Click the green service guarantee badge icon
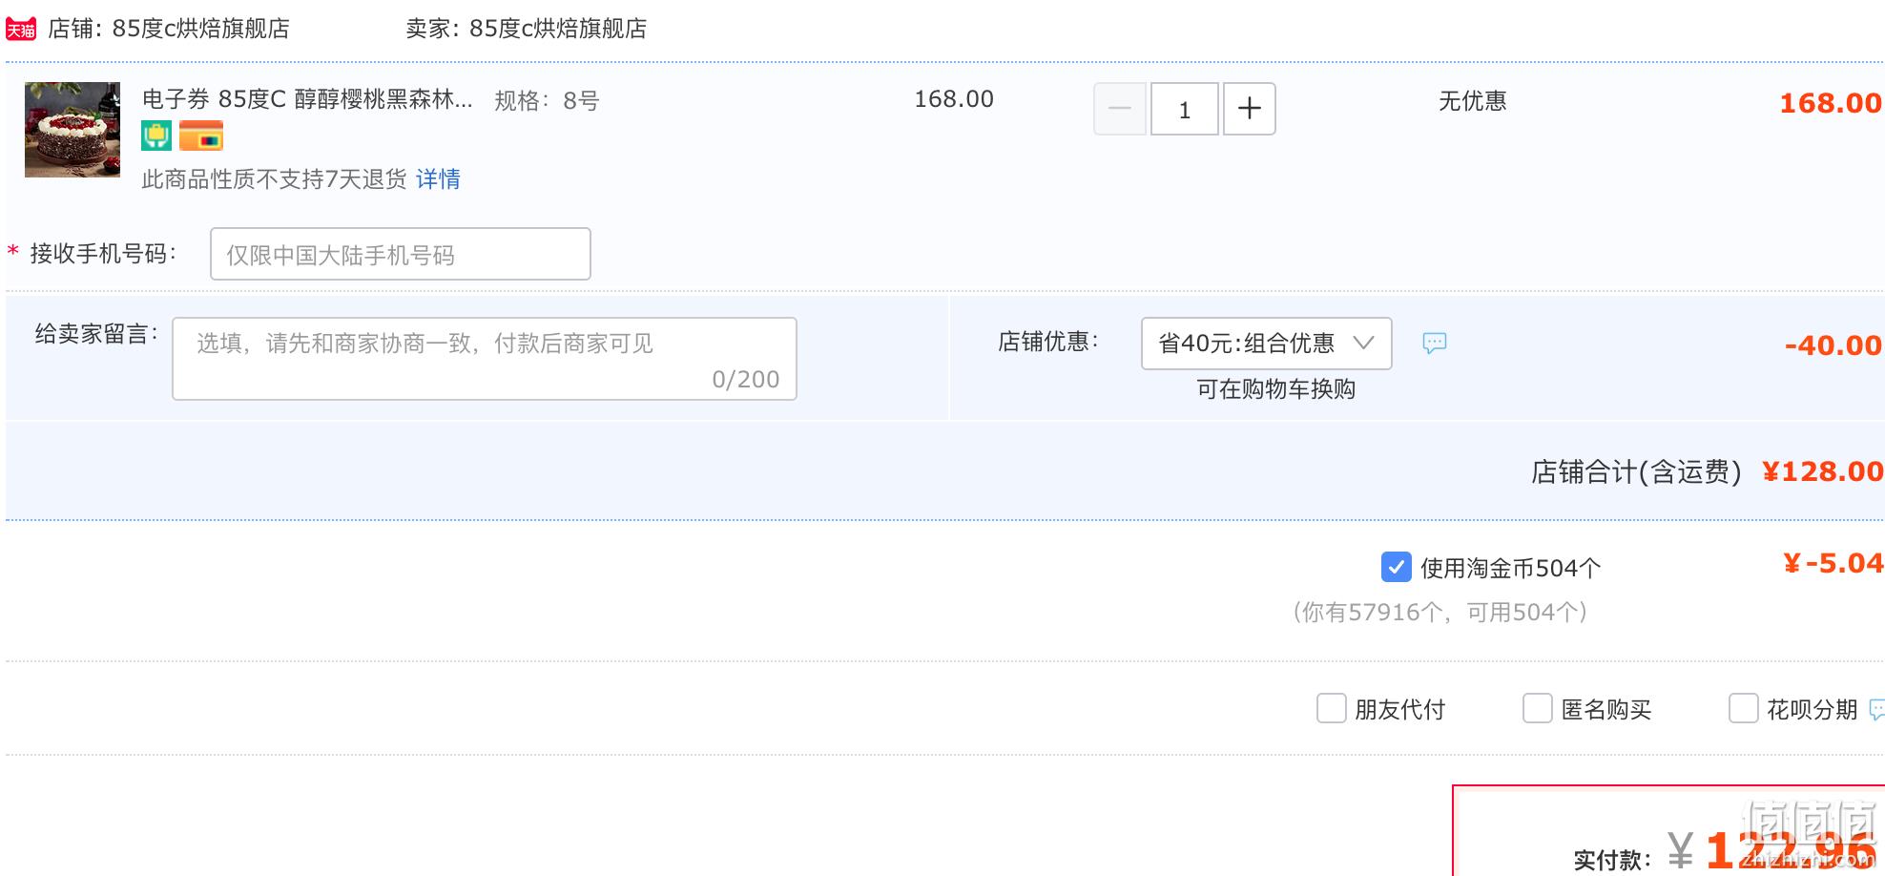 [156, 136]
